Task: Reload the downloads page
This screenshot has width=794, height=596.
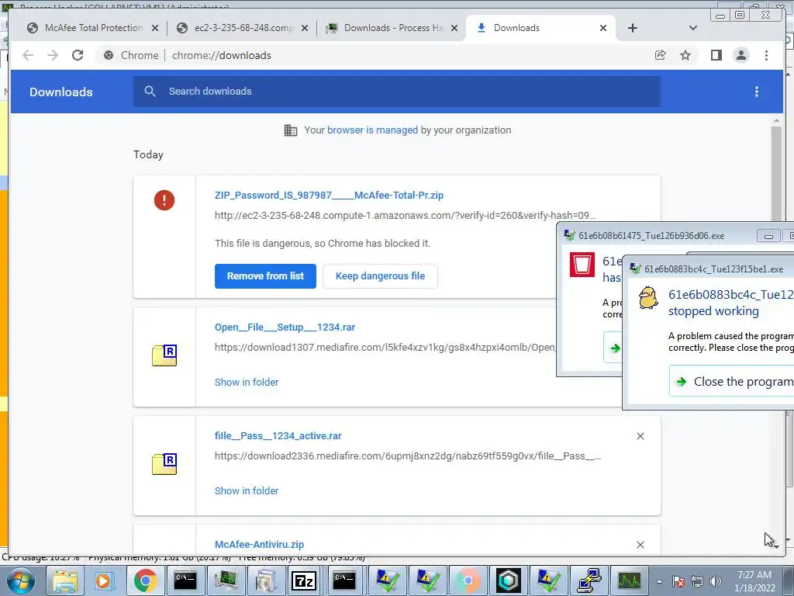Action: pos(78,55)
